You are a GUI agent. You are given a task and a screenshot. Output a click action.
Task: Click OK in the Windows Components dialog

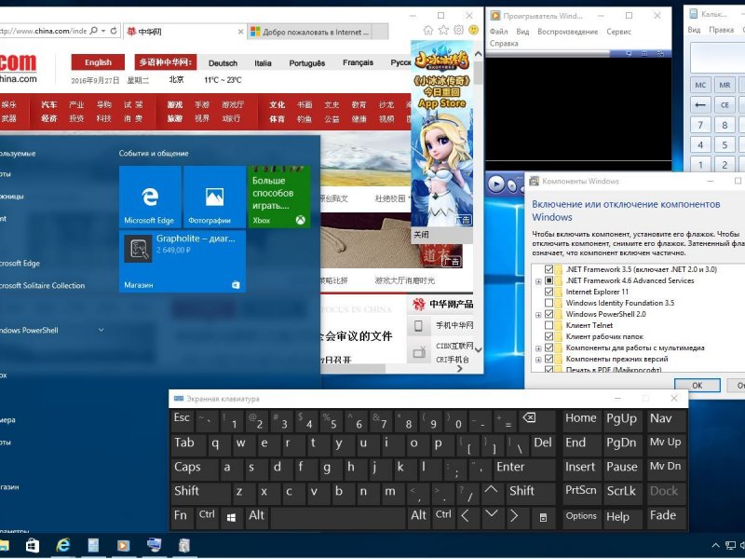pyautogui.click(x=697, y=386)
